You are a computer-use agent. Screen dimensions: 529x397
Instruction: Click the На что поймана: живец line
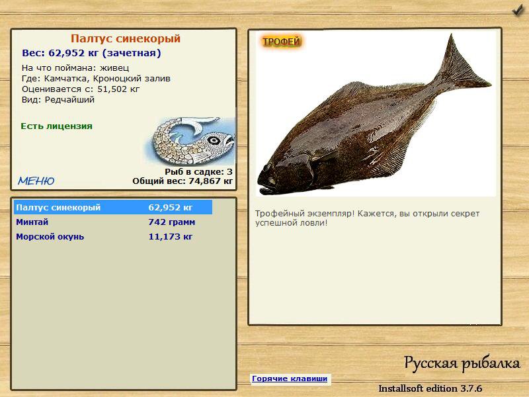click(75, 68)
